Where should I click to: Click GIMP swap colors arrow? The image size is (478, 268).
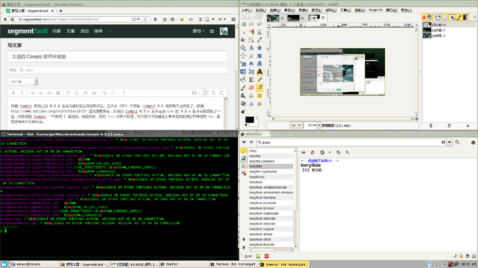[257, 117]
